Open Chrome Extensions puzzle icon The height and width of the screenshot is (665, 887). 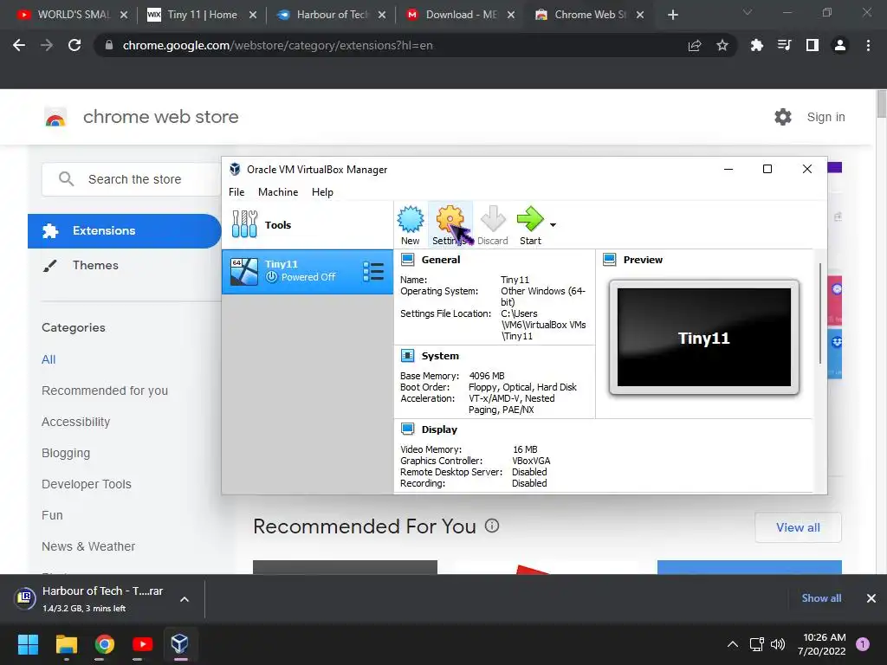756,45
